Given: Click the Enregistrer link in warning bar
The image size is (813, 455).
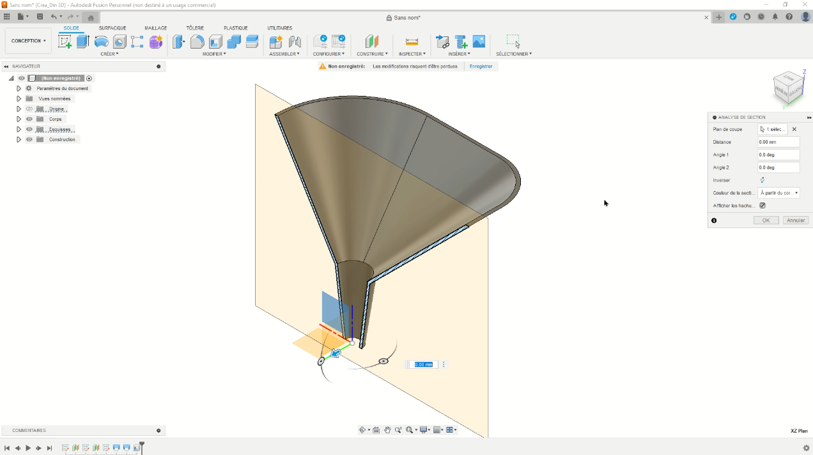Looking at the screenshot, I should pyautogui.click(x=481, y=66).
